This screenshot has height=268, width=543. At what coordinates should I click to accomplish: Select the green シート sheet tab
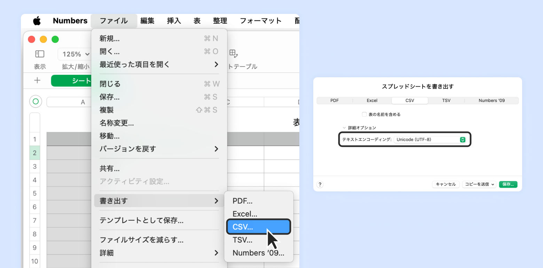coord(71,81)
